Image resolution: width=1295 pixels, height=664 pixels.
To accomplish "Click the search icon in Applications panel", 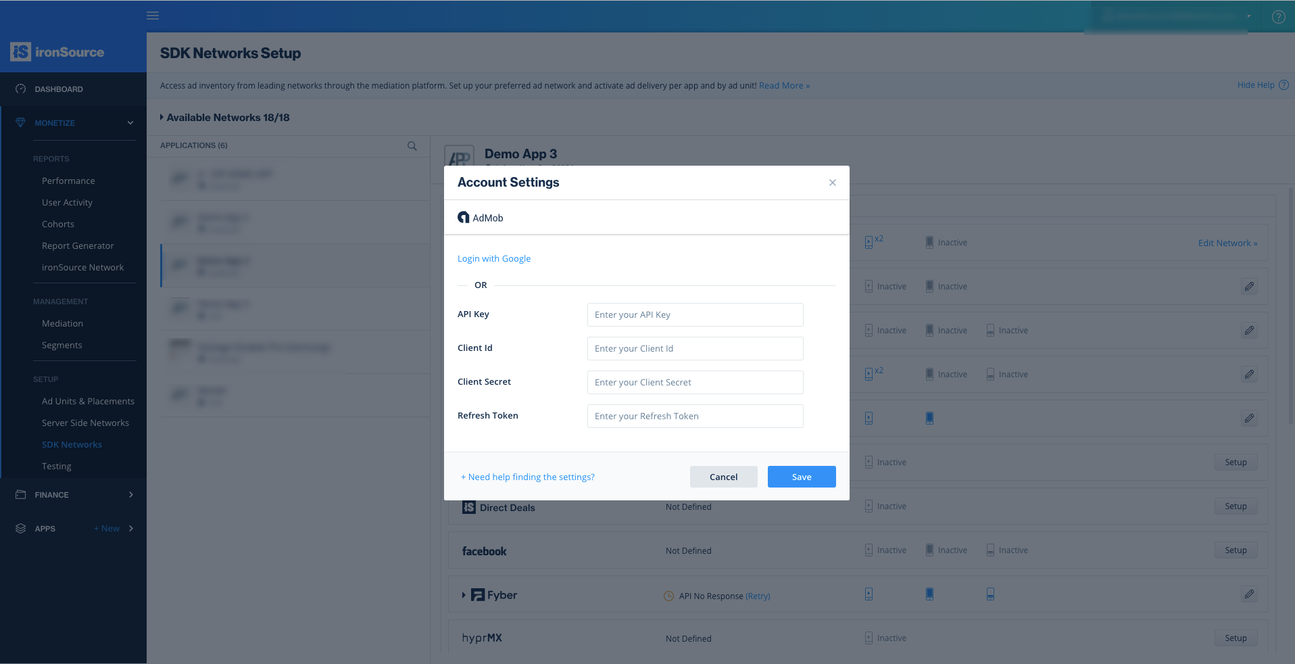I will click(x=412, y=145).
